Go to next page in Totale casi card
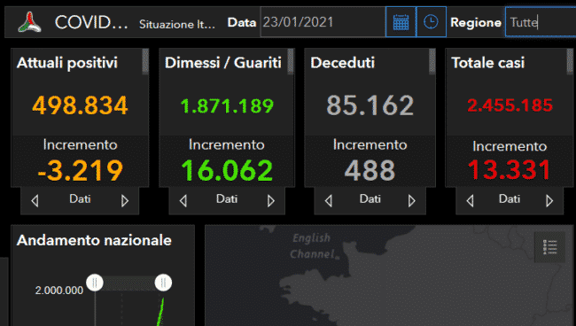This screenshot has width=576, height=326. click(549, 201)
